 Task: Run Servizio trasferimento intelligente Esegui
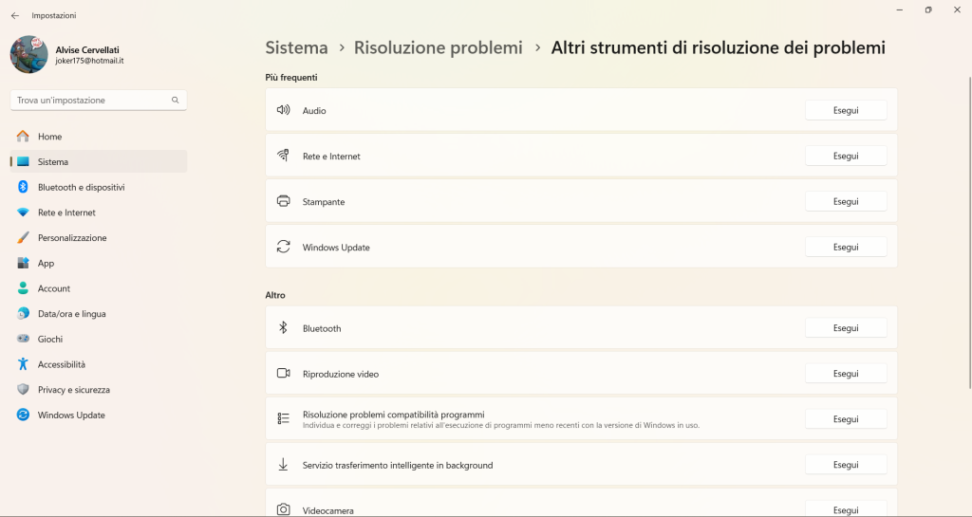pos(846,465)
